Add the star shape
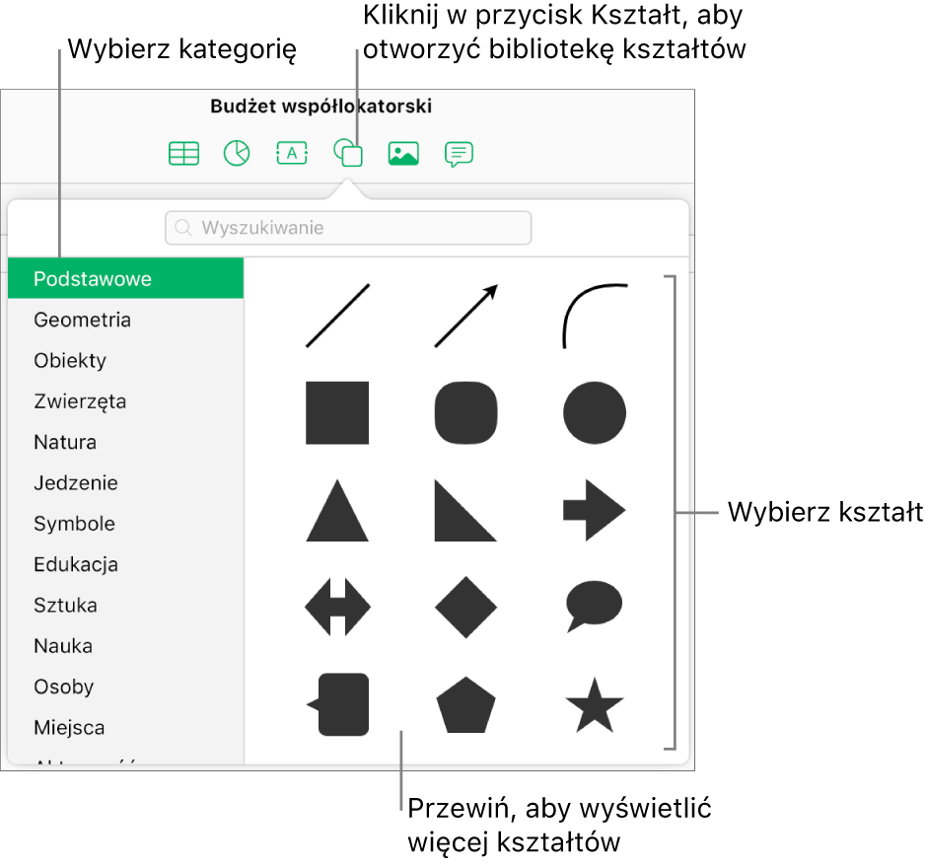The height and width of the screenshot is (868, 926). [x=595, y=705]
